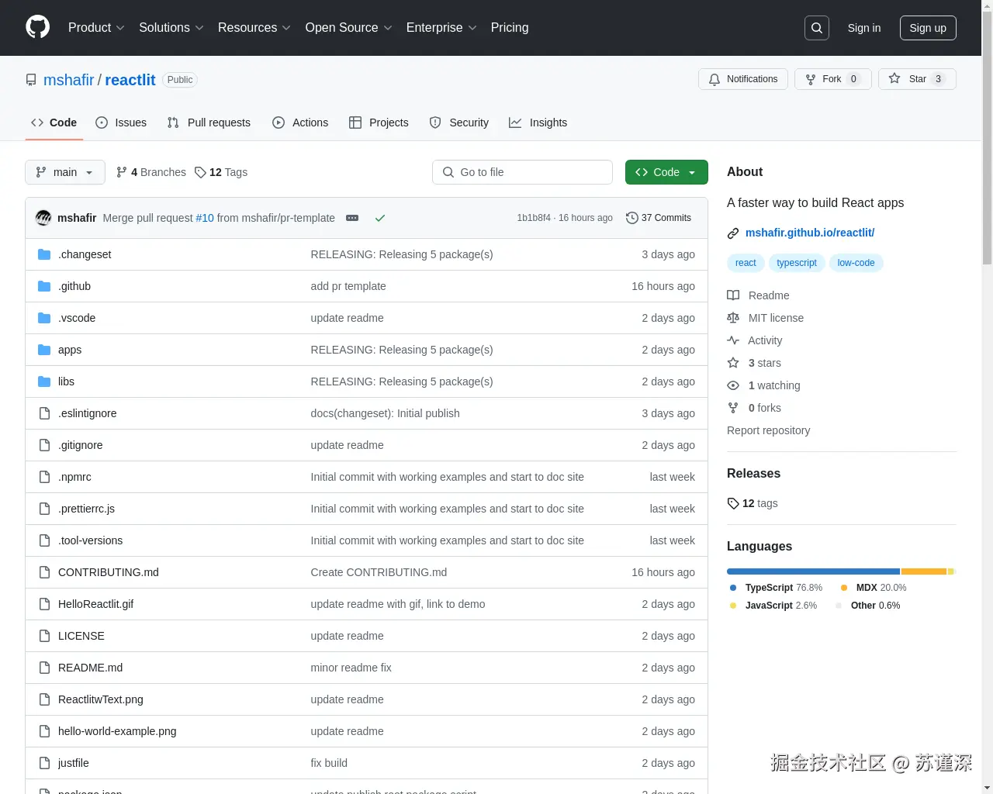Open the .github folder icon
The height and width of the screenshot is (794, 993).
43,285
